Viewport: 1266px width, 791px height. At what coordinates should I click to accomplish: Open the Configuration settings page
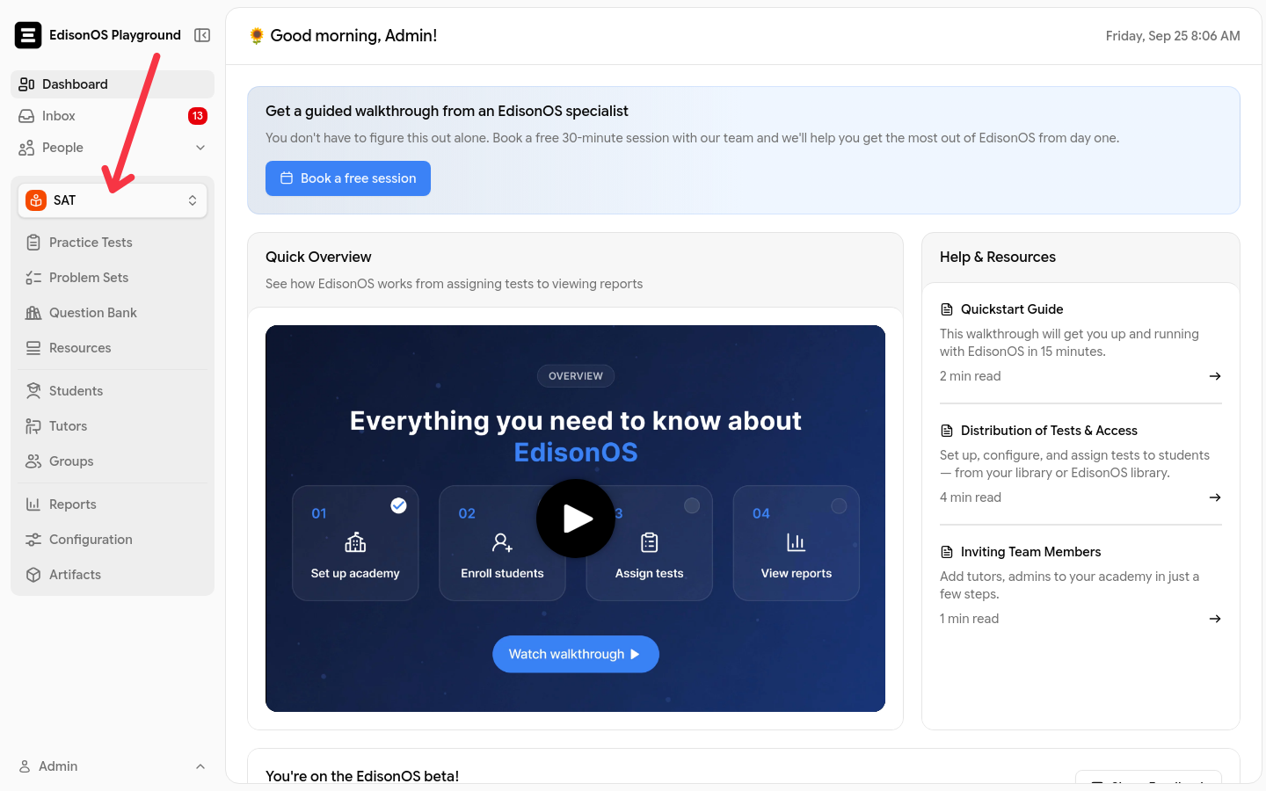113,540
